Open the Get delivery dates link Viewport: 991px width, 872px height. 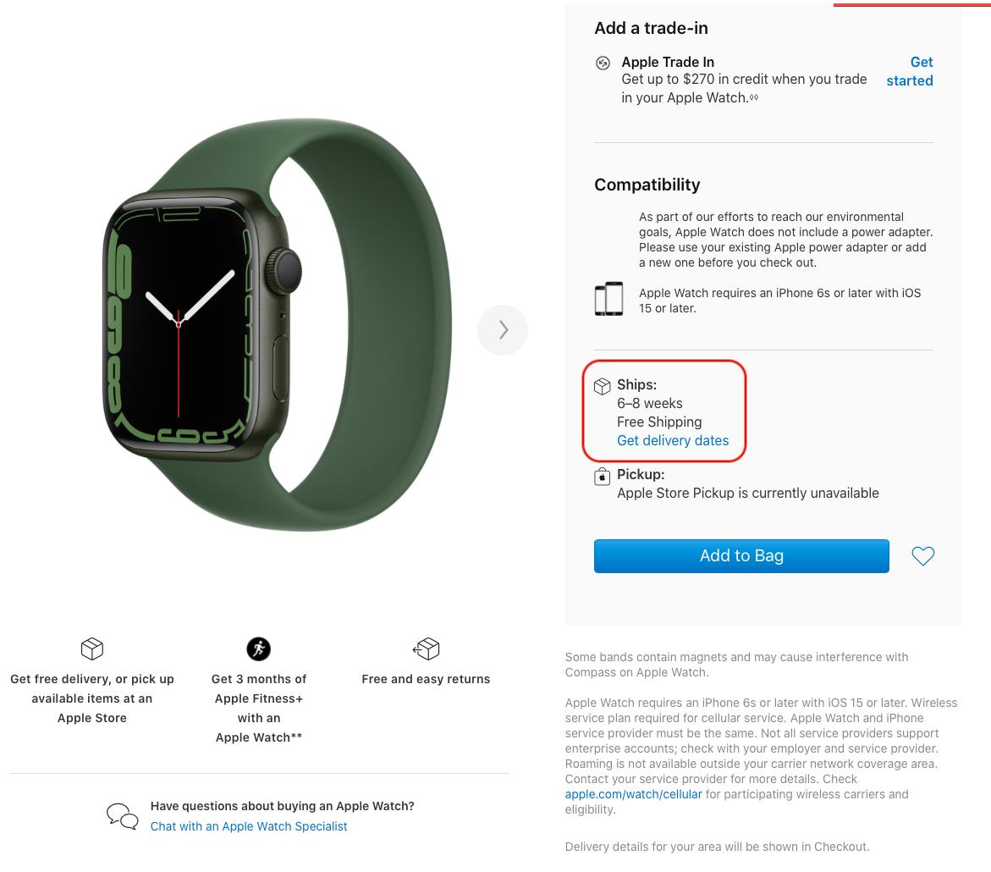pos(673,441)
